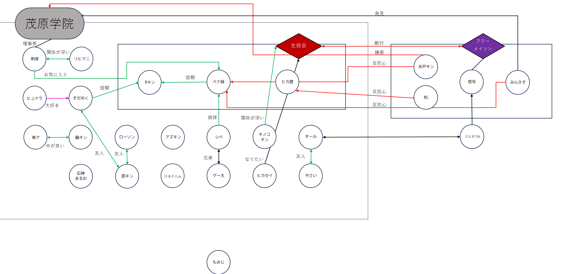Click the 水戸キン node
Image resolution: width=575 pixels, height=274 pixels.
coord(426,67)
